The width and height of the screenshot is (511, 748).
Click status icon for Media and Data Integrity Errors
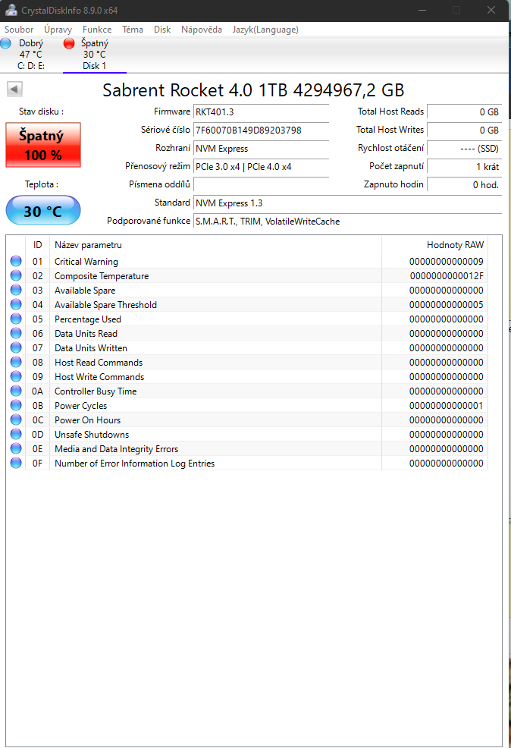(x=16, y=448)
